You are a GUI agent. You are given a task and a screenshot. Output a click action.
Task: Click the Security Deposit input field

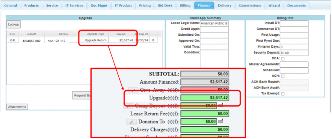click(x=294, y=52)
